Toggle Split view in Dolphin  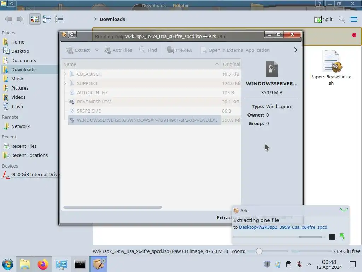(323, 19)
